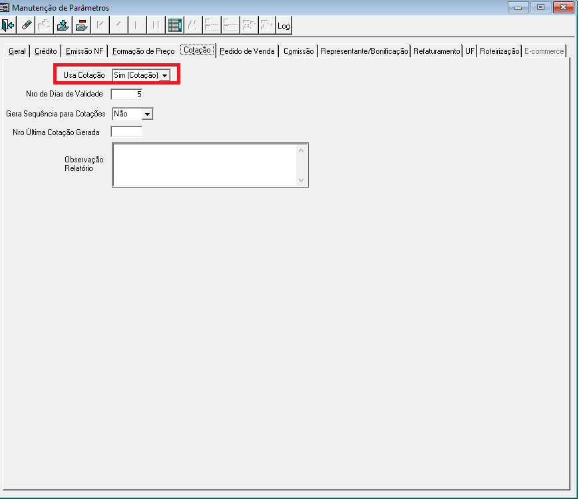This screenshot has width=579, height=499.
Task: Maximize the Manutenção de Parâmetros window
Action: 540,7
